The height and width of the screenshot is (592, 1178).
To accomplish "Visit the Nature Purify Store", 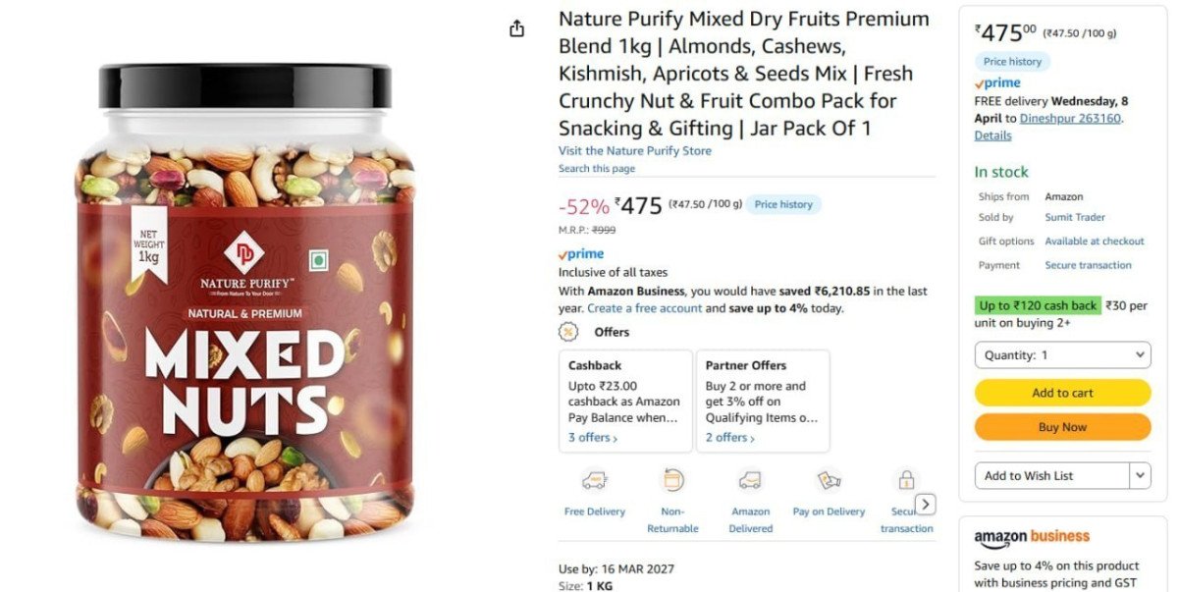I will 634,150.
